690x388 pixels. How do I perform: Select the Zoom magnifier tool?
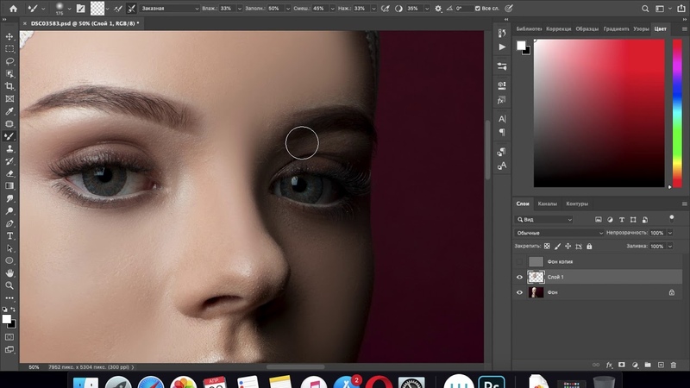(10, 285)
